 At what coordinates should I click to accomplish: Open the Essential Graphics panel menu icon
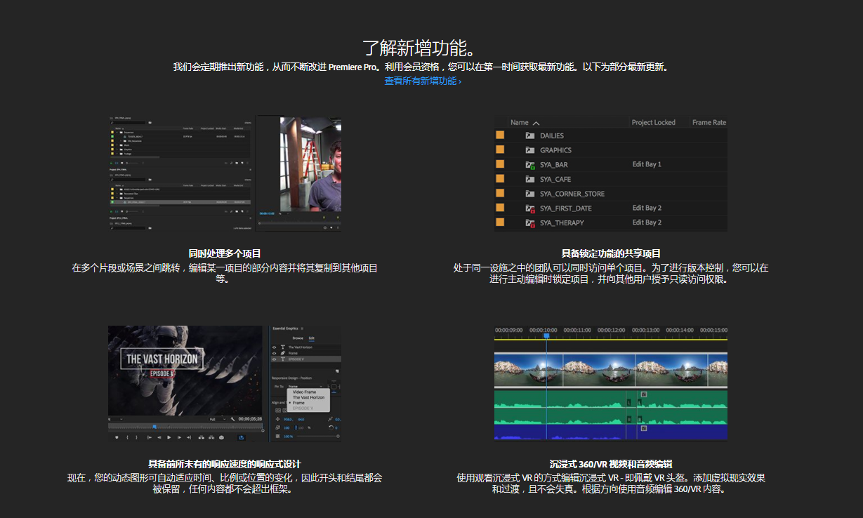tap(302, 328)
